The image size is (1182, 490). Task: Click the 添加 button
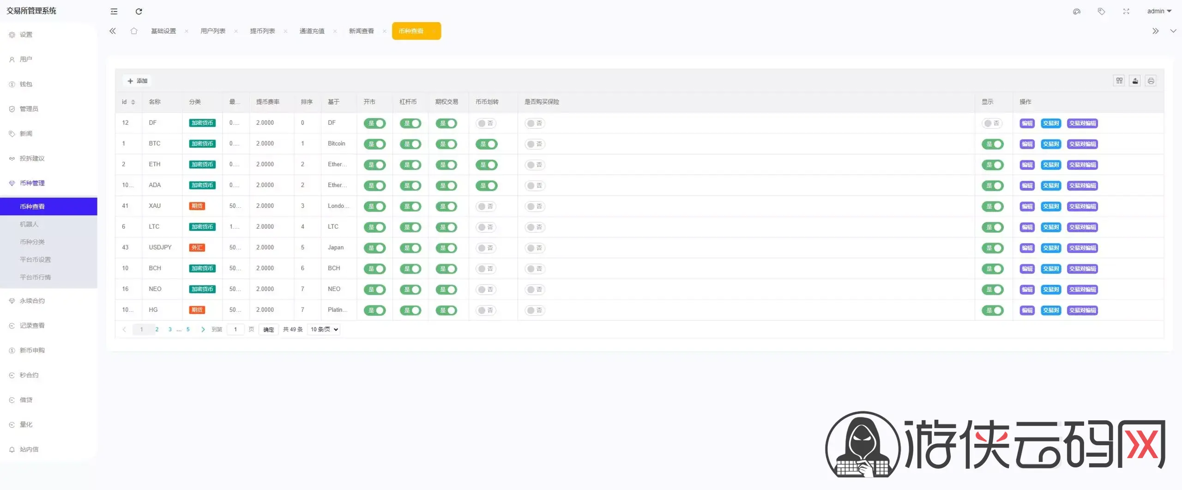[138, 81]
